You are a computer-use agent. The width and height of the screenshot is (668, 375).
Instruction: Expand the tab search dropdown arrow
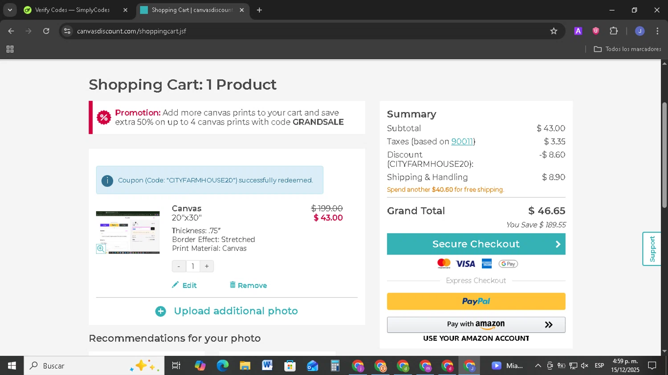click(10, 10)
